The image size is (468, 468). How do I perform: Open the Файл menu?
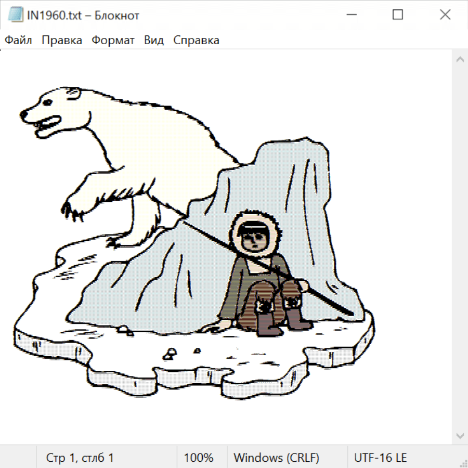[x=19, y=41]
